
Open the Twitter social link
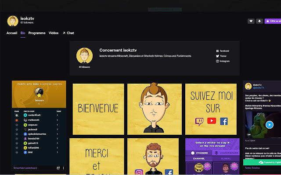tap(221, 56)
